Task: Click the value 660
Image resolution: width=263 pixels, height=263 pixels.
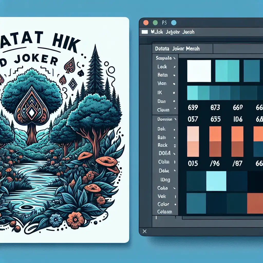Action: coord(238,107)
